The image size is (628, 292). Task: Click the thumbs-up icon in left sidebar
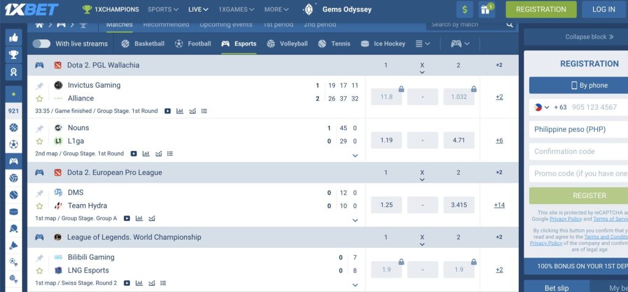tap(13, 37)
